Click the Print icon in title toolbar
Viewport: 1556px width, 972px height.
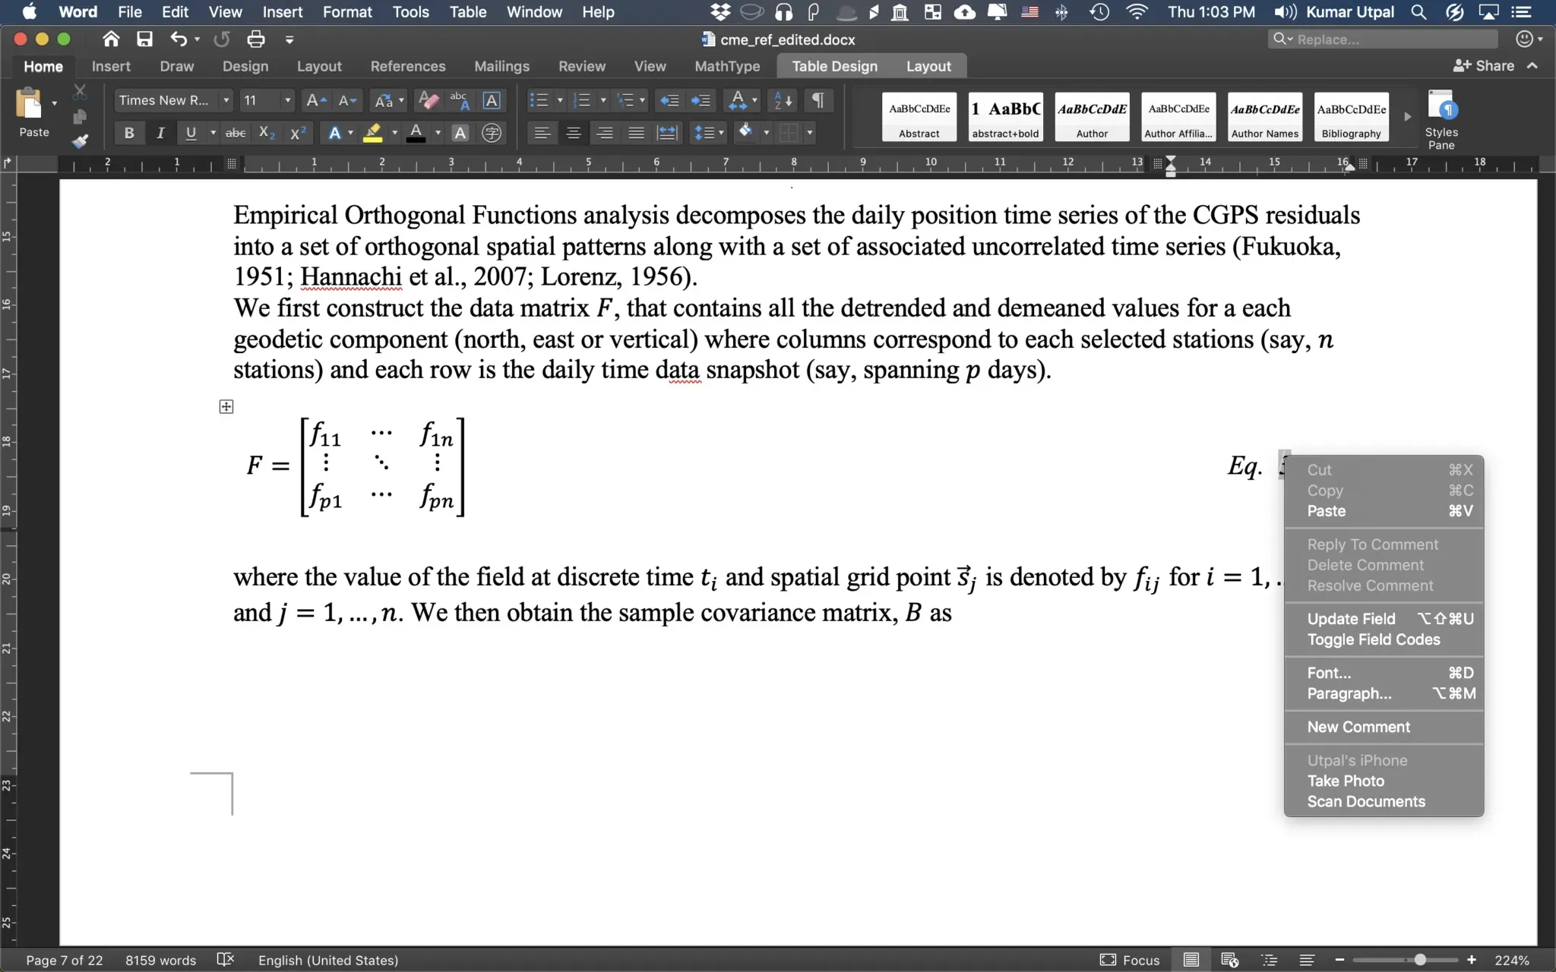[256, 39]
